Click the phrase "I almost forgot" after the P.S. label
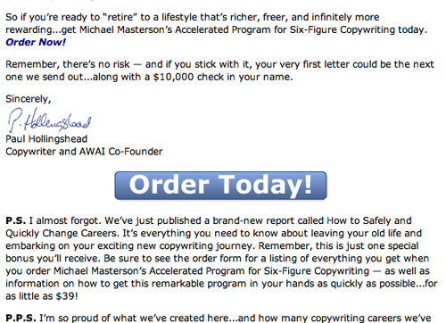This screenshot has width=446, height=323. pos(64,220)
